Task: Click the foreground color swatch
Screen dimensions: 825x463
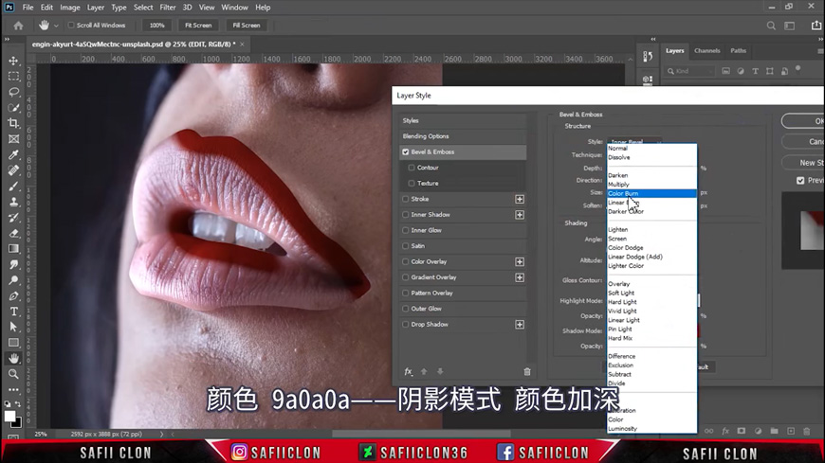Action: click(x=9, y=416)
